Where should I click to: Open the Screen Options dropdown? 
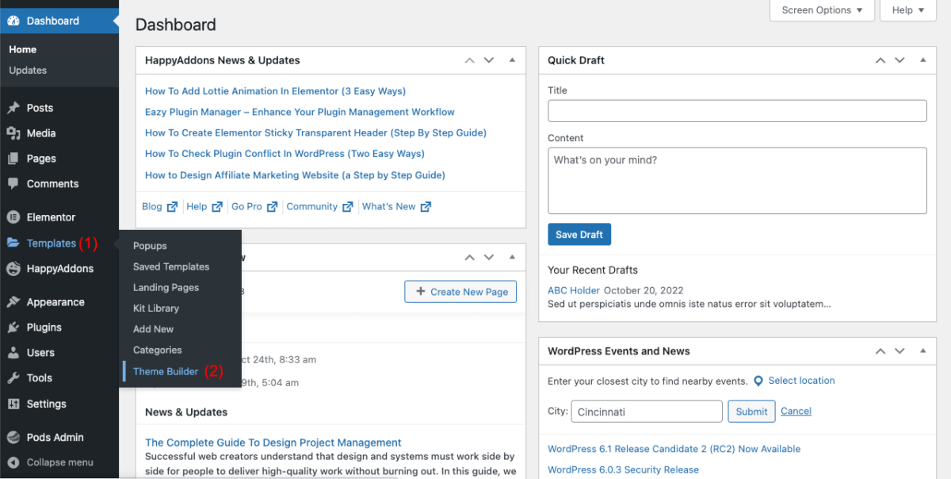tap(822, 10)
